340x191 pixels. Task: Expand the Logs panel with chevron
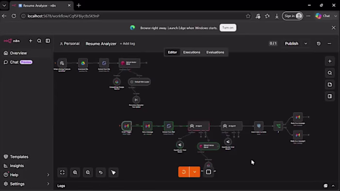tap(333, 186)
